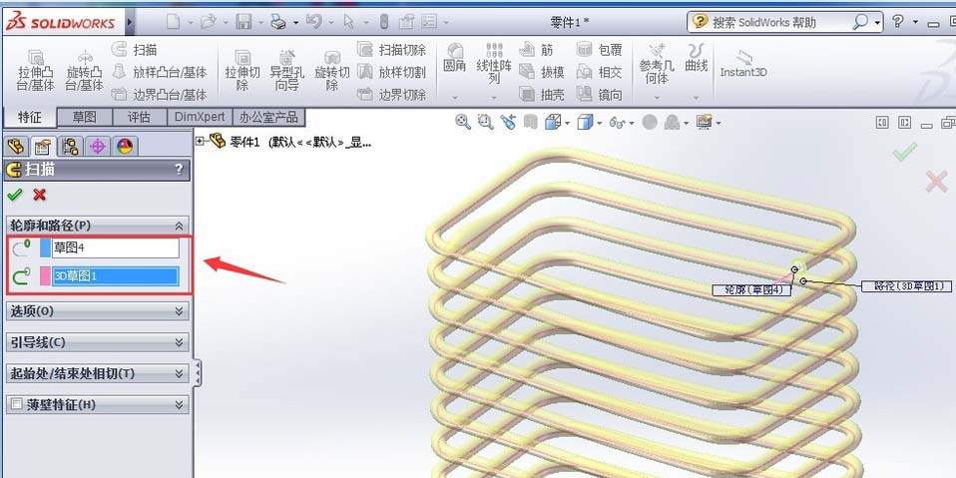Open dropdown below Reference Geometry tool
The height and width of the screenshot is (478, 956).
(x=657, y=98)
